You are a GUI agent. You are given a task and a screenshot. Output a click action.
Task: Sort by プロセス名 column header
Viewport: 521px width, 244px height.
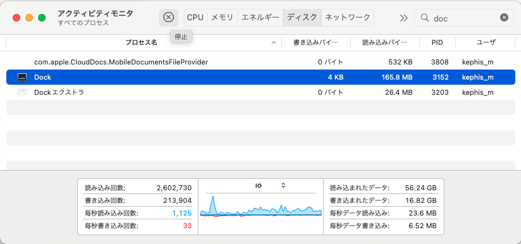click(x=141, y=42)
